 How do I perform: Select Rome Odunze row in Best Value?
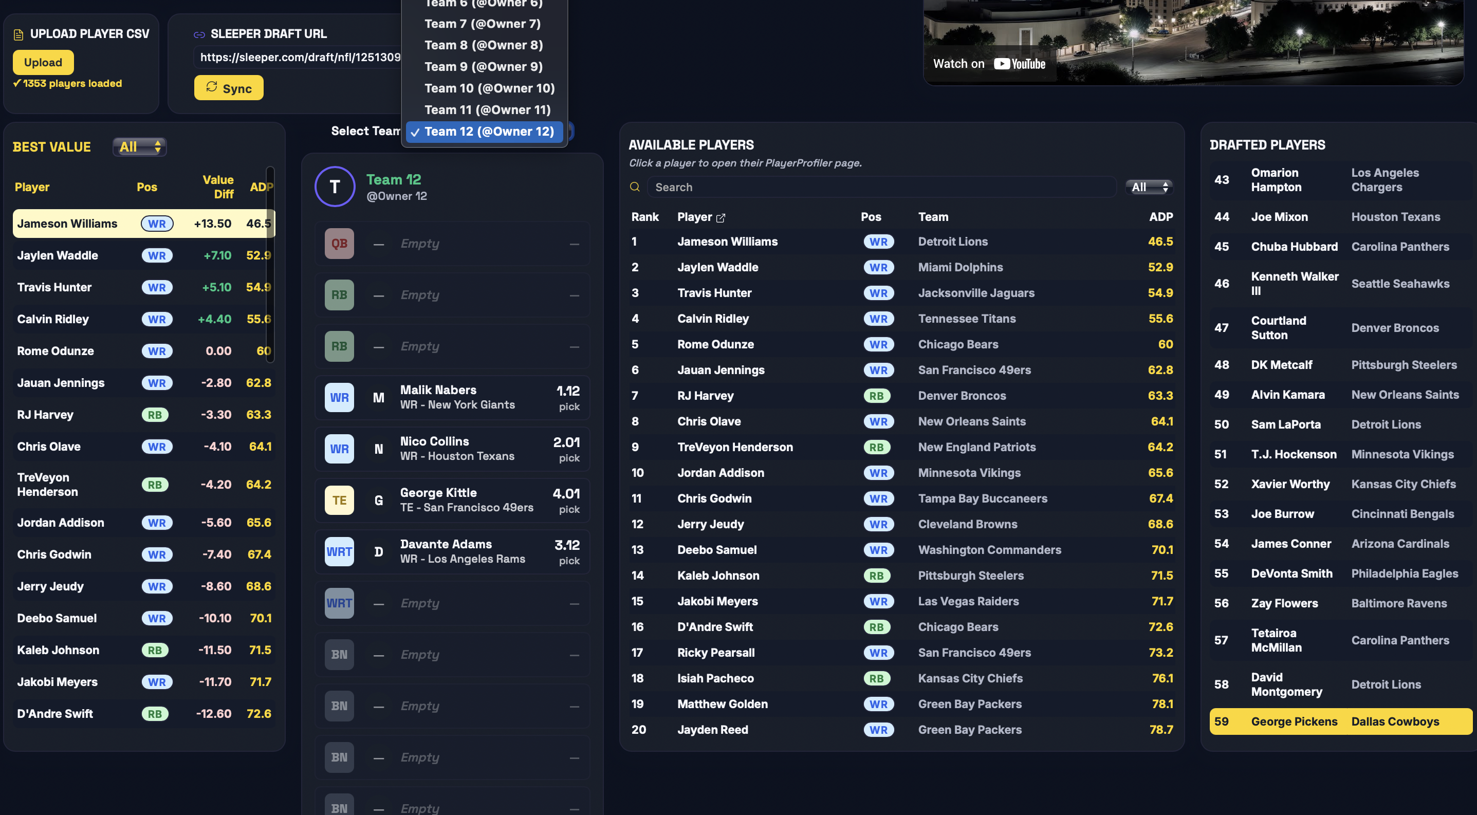point(144,351)
